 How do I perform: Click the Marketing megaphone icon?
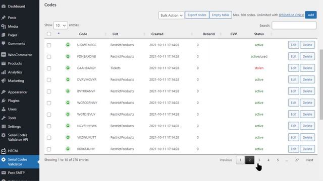coord(4,80)
